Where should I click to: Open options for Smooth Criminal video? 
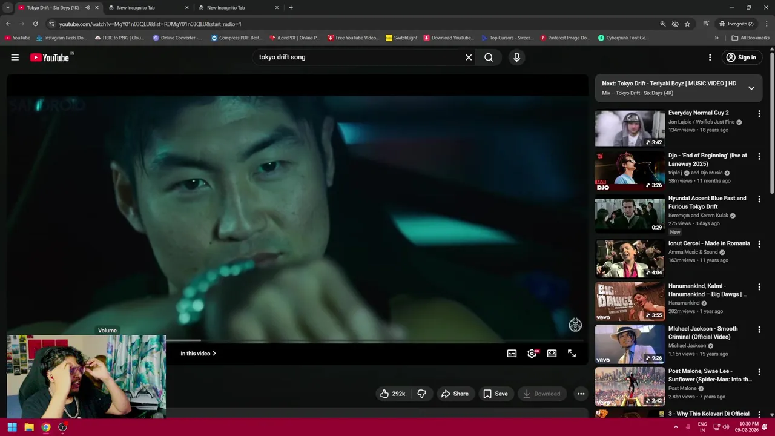coord(759,329)
